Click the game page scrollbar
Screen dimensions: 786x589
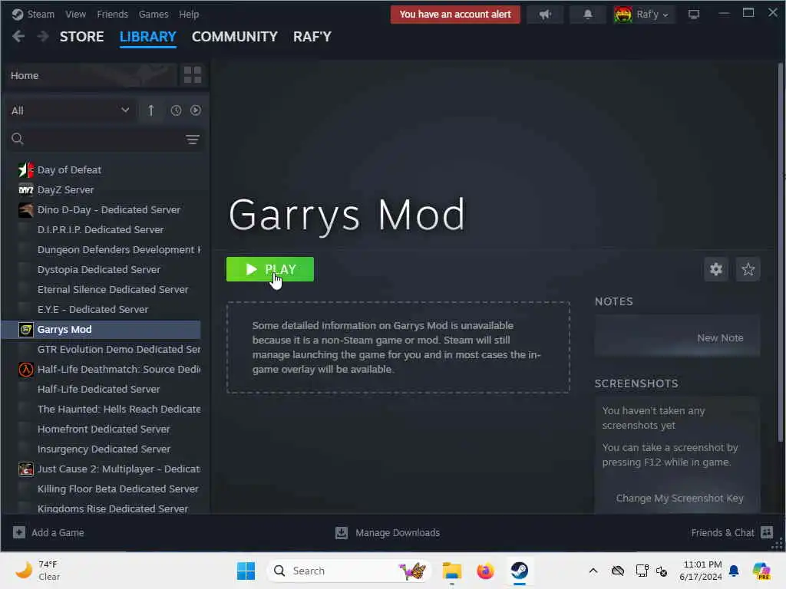coord(780,252)
